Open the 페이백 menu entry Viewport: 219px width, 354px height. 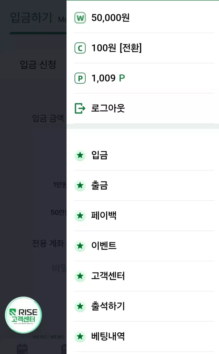144,216
